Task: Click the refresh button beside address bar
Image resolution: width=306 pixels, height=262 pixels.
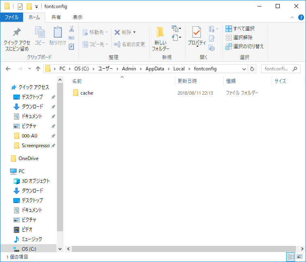Action: pyautogui.click(x=253, y=69)
